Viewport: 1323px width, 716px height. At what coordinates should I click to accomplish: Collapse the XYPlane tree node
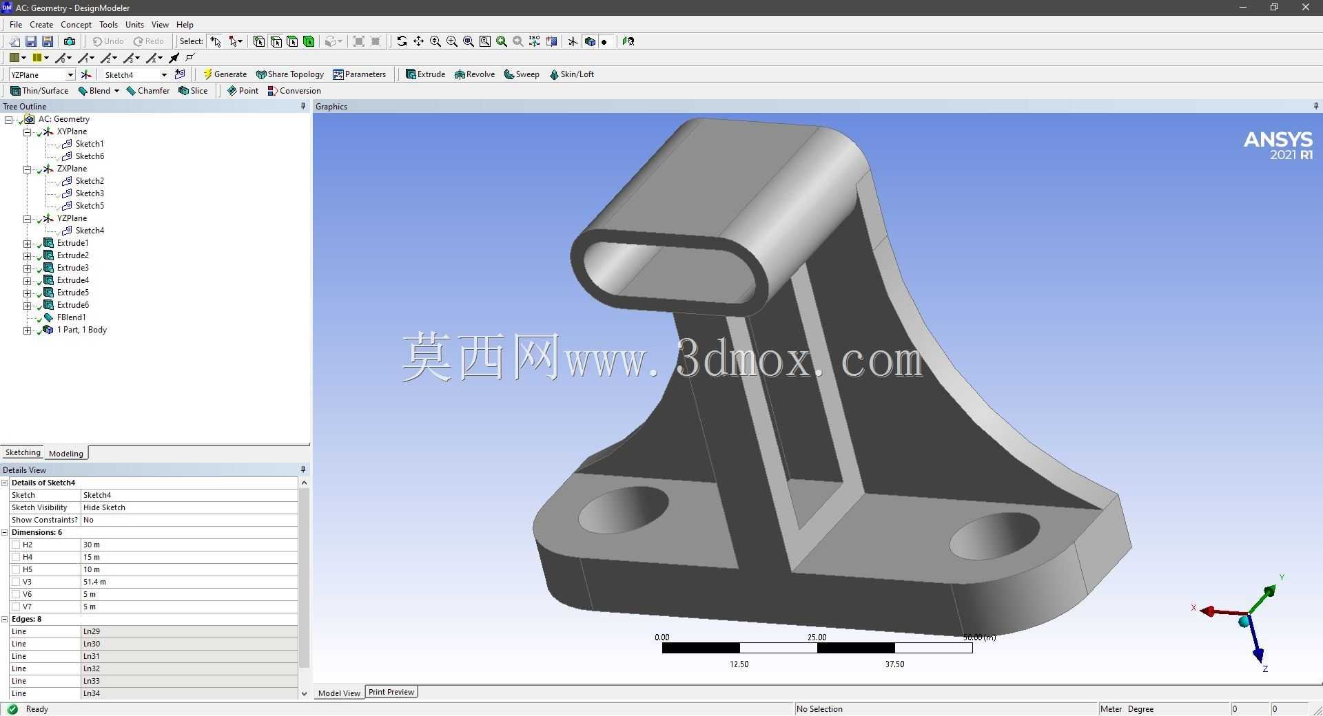pyautogui.click(x=28, y=131)
